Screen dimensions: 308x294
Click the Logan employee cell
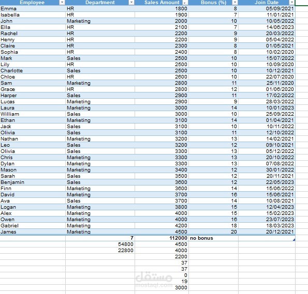pyautogui.click(x=33, y=207)
